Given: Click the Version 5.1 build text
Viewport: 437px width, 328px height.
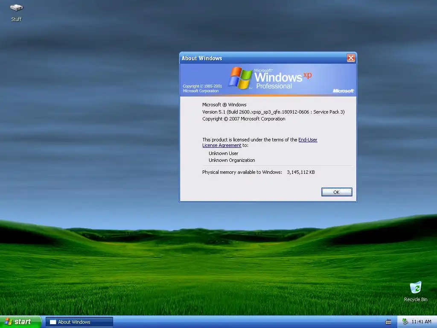Looking at the screenshot, I should (x=274, y=112).
